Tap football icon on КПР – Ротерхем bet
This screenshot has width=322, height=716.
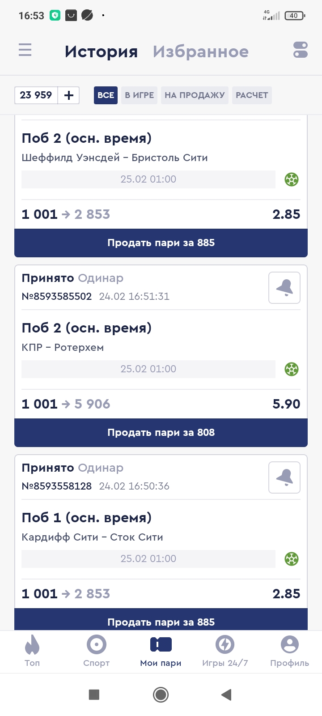[x=292, y=369]
